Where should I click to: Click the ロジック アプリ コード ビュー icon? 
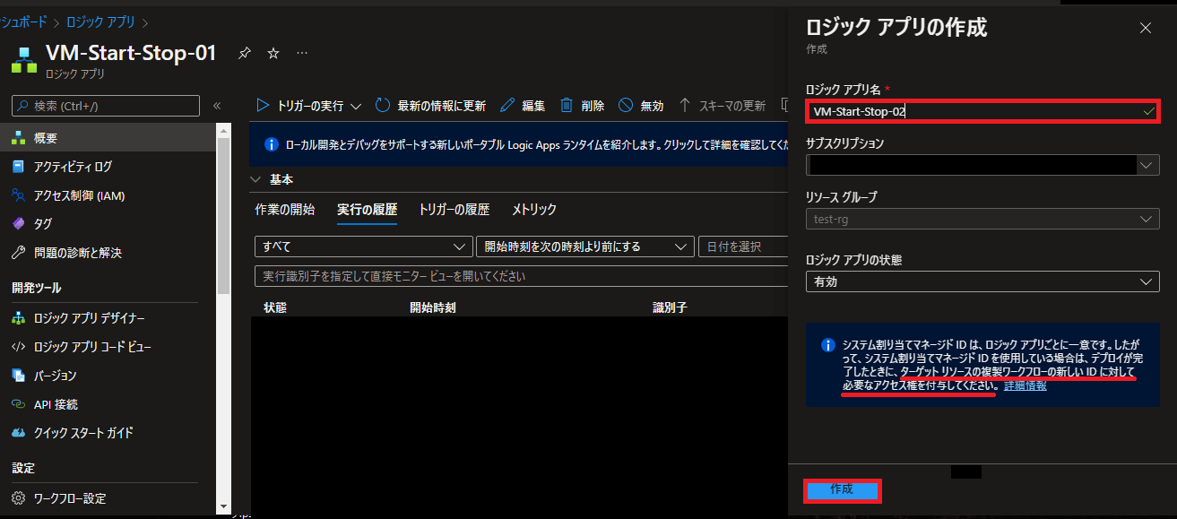pos(18,347)
